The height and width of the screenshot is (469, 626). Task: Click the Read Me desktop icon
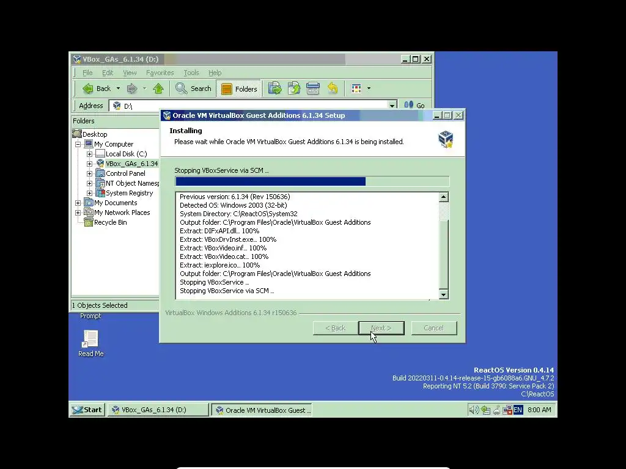point(90,343)
